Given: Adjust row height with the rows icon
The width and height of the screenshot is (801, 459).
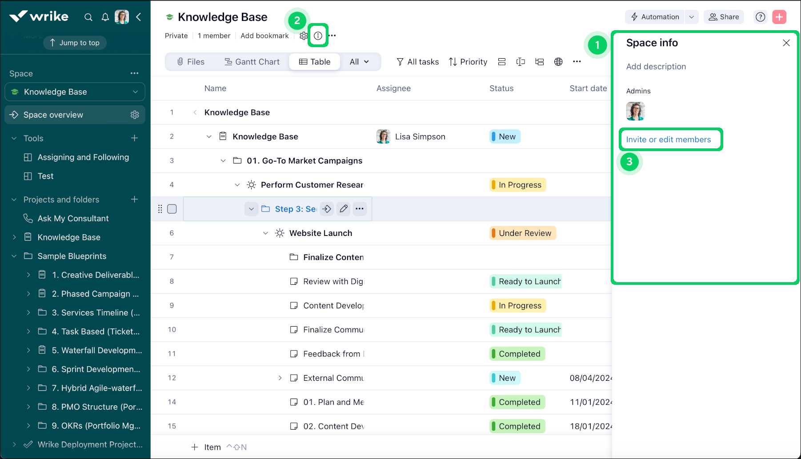Looking at the screenshot, I should point(502,62).
